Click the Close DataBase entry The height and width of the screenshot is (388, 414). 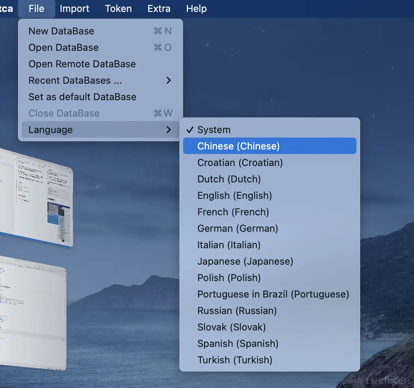click(x=101, y=113)
